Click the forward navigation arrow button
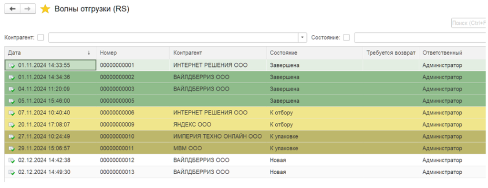Image resolution: width=488 pixels, height=188 pixels. pos(28,9)
